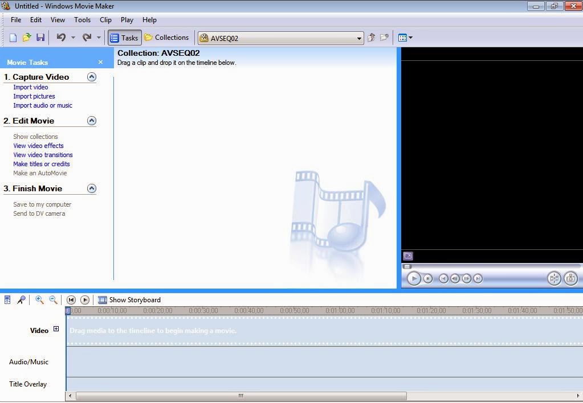Collapse the Edit Movie section
Image resolution: width=583 pixels, height=403 pixels.
[91, 121]
